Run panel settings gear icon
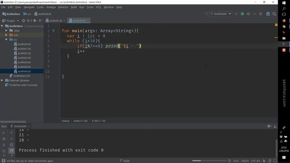Image resolution: width=290 pixels, height=163 pixels. tap(269, 126)
